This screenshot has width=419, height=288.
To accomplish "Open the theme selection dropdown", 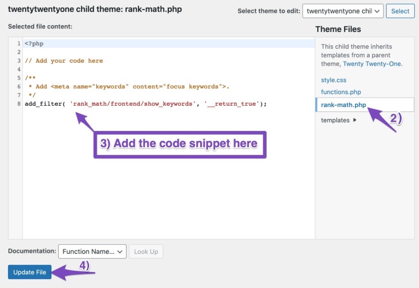I will coord(343,11).
